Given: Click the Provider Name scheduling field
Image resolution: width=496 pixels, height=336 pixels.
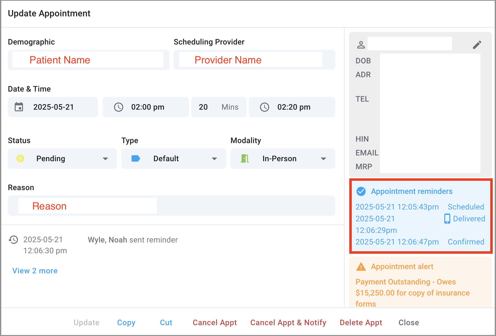Looking at the screenshot, I should pos(254,60).
